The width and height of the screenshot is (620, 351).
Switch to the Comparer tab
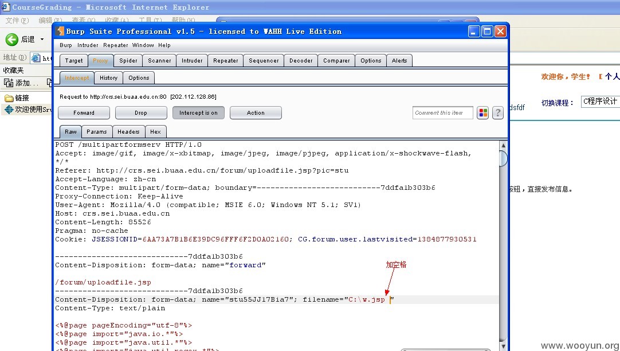tap(336, 61)
